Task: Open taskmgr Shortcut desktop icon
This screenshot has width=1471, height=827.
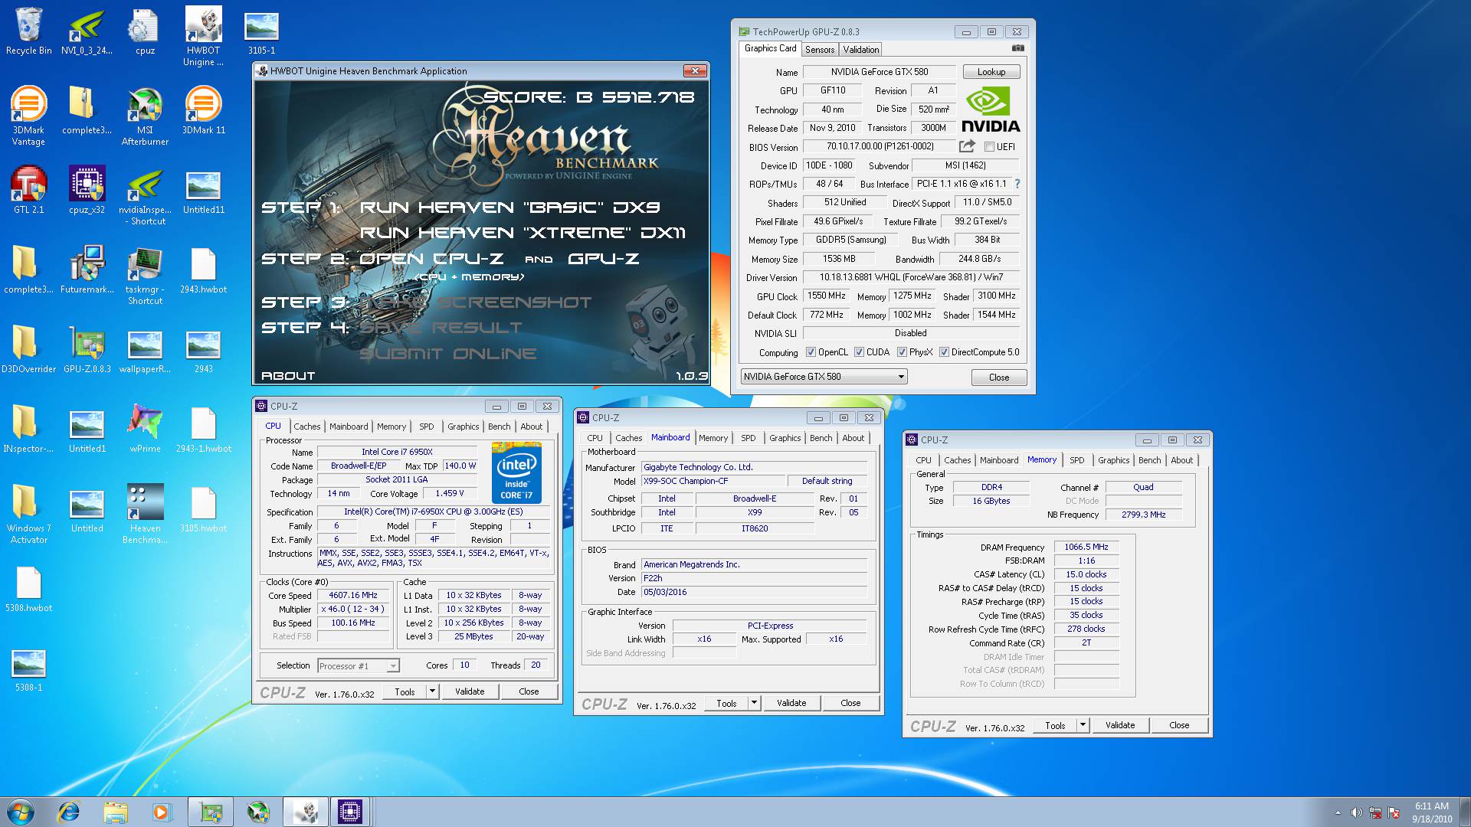Action: point(145,276)
